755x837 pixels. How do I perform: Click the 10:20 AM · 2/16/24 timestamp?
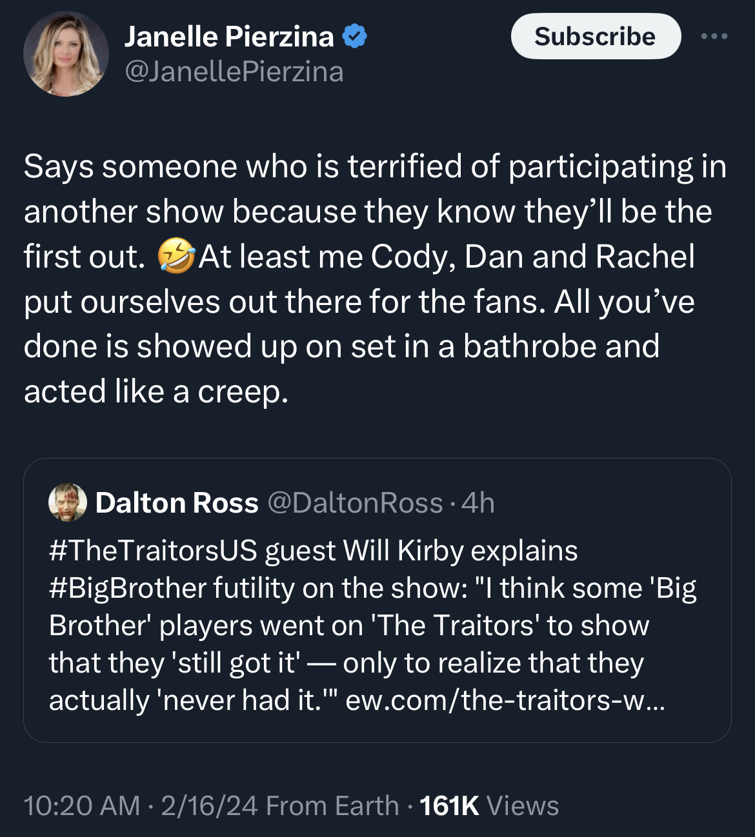[141, 806]
